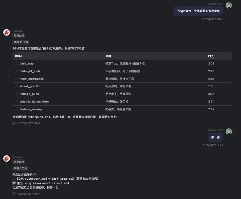Click the ViduClaw name above the synthesis reply
Image resolution: width=241 pixels, height=199 pixels.
(18, 157)
